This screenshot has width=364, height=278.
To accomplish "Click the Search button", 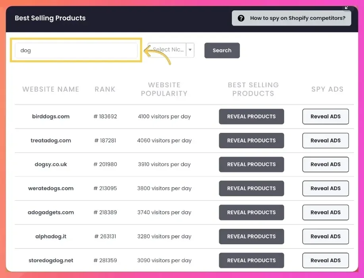I will [x=222, y=50].
